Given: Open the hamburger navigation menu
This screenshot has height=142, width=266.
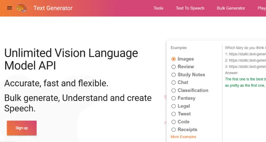Looking at the screenshot, I should point(9,8).
